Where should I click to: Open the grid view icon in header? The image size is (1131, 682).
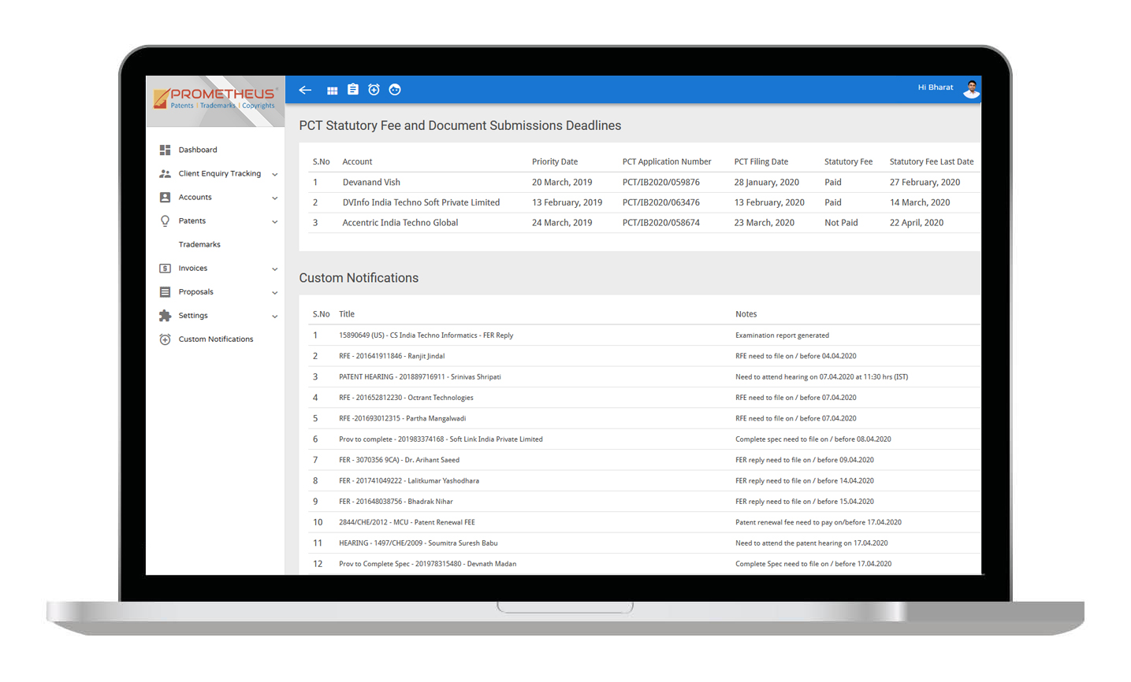(x=333, y=91)
